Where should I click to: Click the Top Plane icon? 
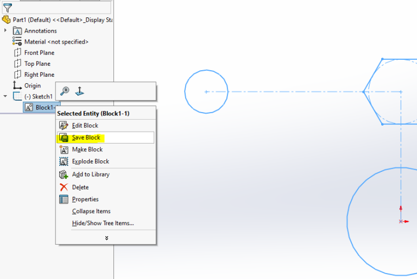click(x=17, y=64)
